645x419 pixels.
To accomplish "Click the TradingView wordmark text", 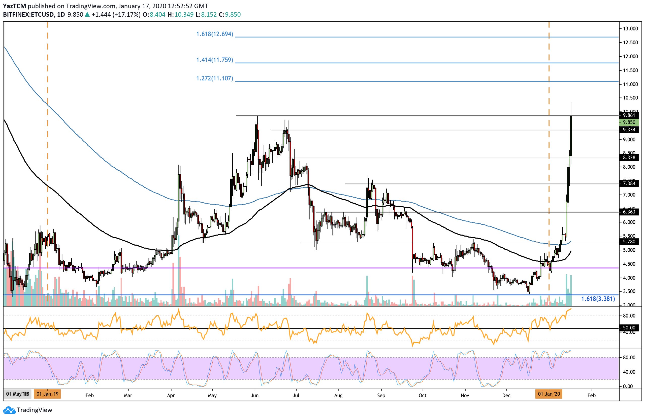I will (x=35, y=410).
